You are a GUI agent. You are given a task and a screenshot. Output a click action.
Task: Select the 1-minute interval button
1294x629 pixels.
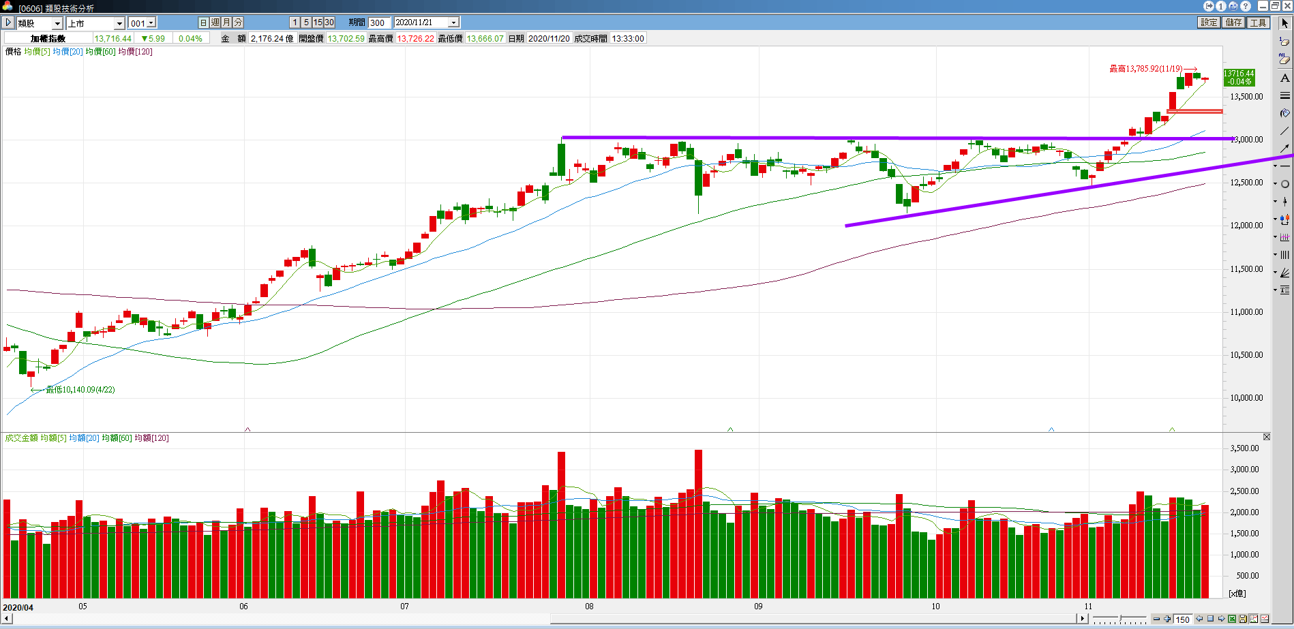[x=295, y=22]
